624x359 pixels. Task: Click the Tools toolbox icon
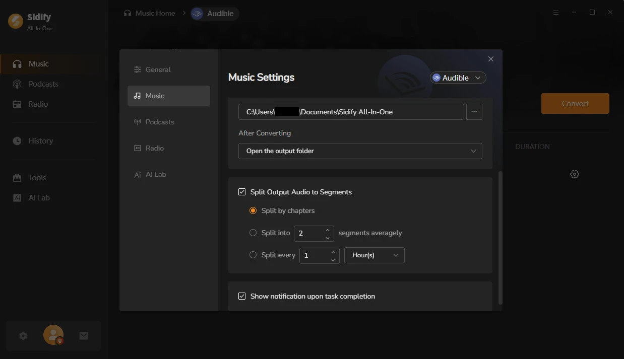pyautogui.click(x=17, y=178)
